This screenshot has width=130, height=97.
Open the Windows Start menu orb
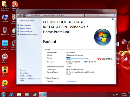[x=3, y=94]
